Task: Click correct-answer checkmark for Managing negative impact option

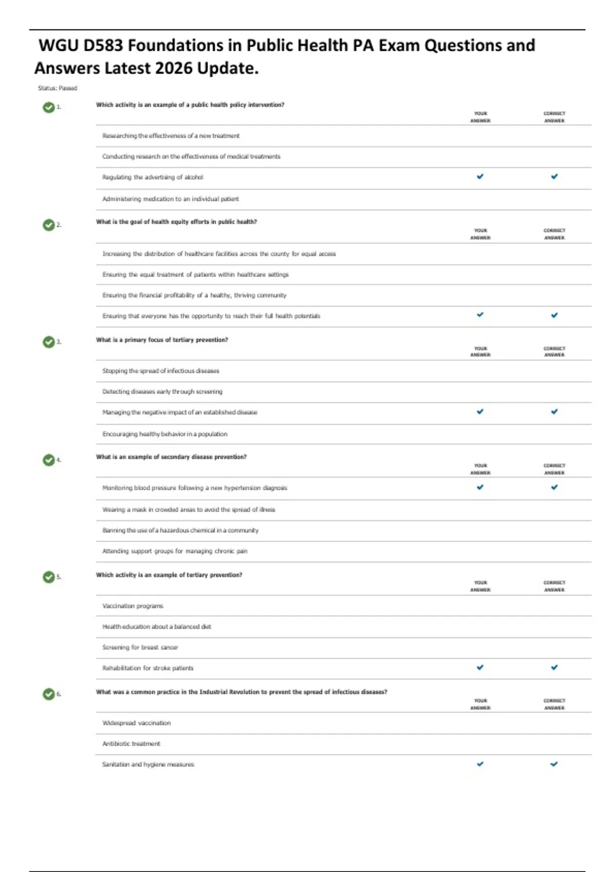Action: [x=554, y=411]
